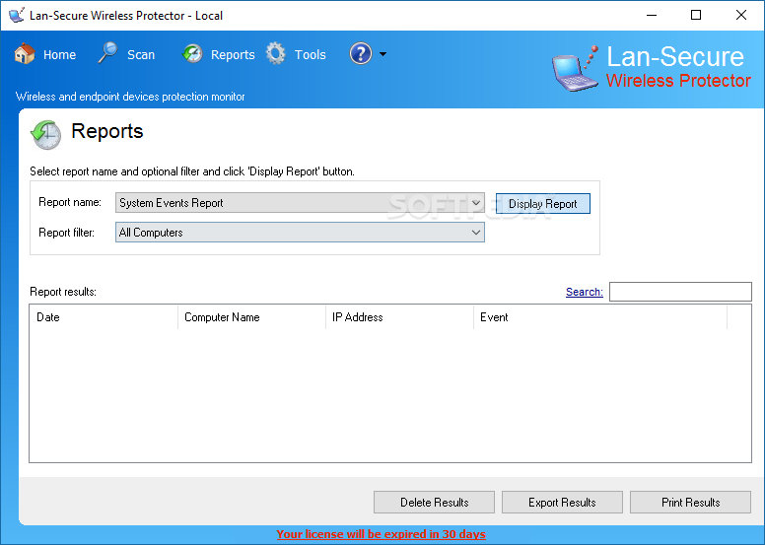Viewport: 765px width, 545px height.
Task: Expand the Help dropdown arrow
Action: [382, 54]
